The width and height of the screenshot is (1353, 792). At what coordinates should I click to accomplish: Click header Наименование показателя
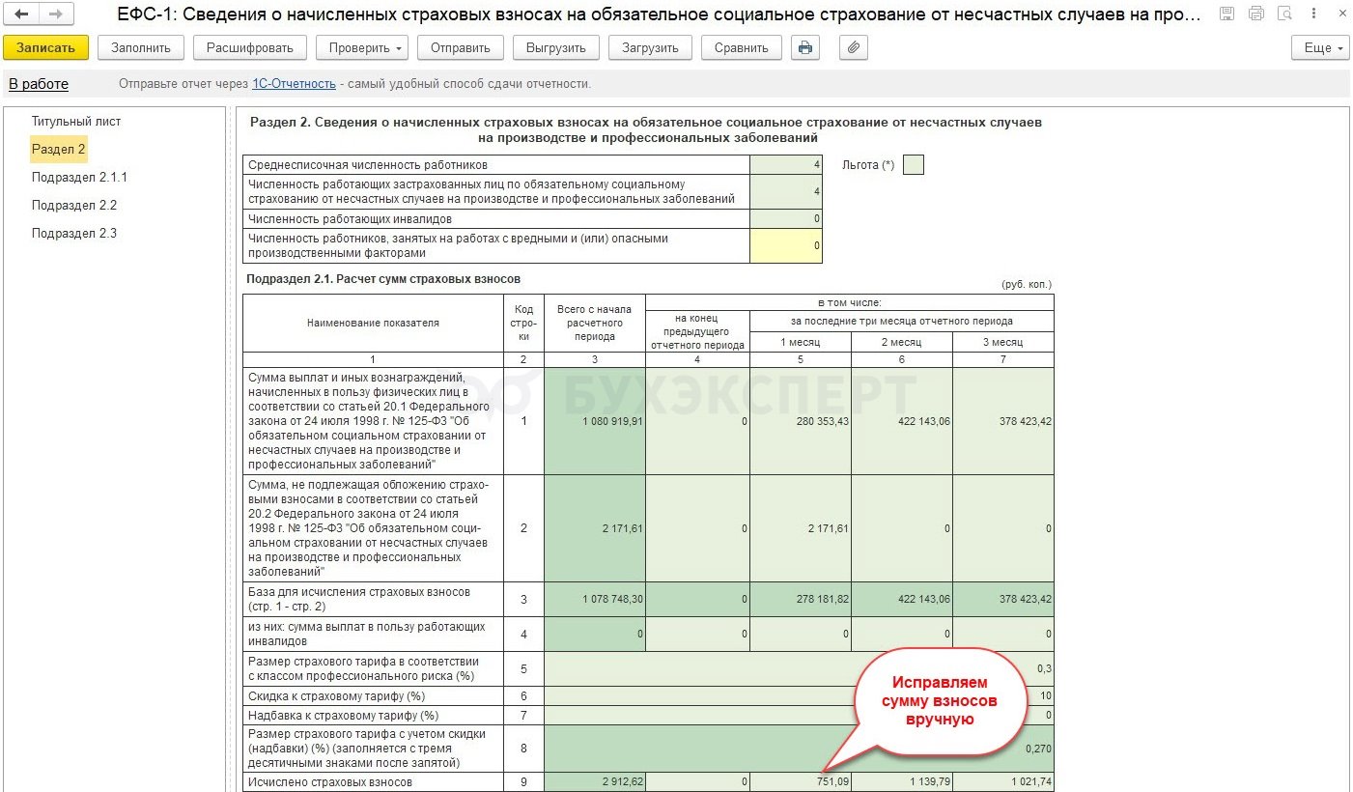pos(373,324)
